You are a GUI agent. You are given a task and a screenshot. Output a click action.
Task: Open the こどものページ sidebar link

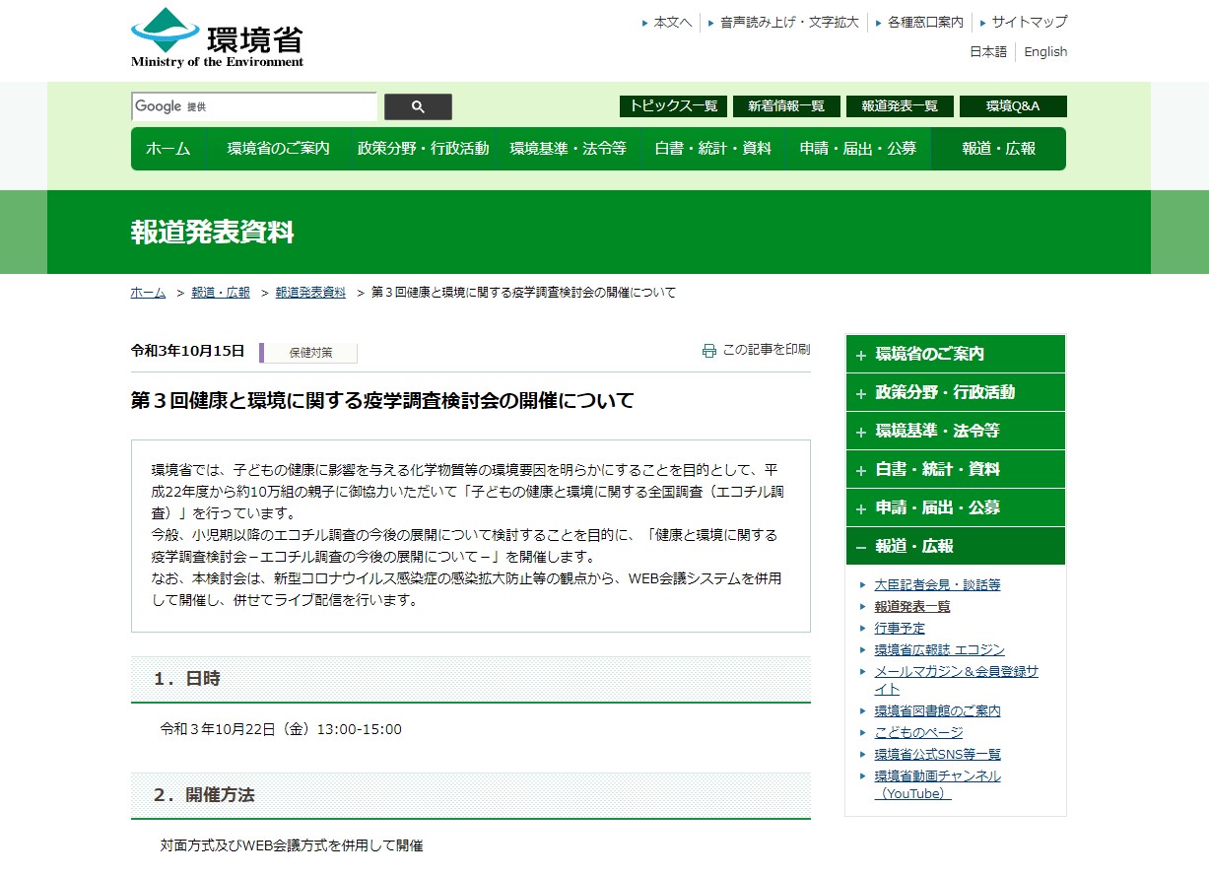tap(916, 732)
